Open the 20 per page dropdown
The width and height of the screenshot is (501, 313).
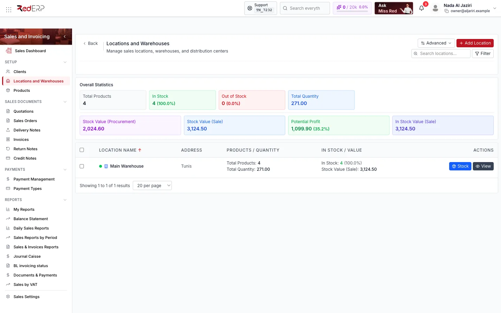(152, 186)
